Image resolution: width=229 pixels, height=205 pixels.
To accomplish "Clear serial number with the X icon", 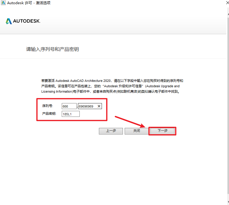I will (x=99, y=106).
